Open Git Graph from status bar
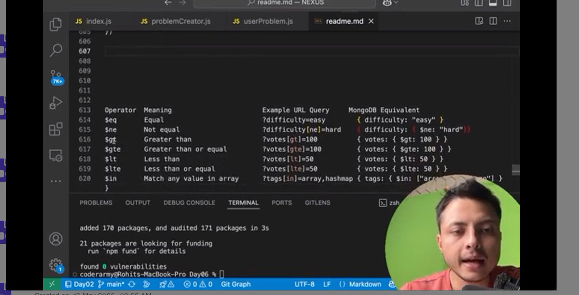Image resolution: width=579 pixels, height=295 pixels. tap(235, 284)
